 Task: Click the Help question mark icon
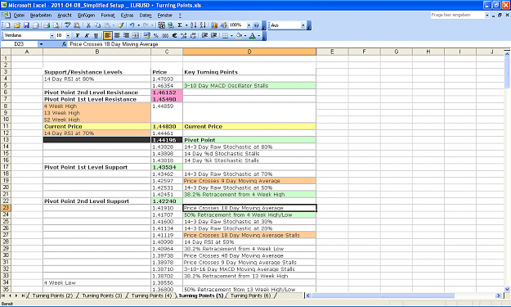coord(257,25)
